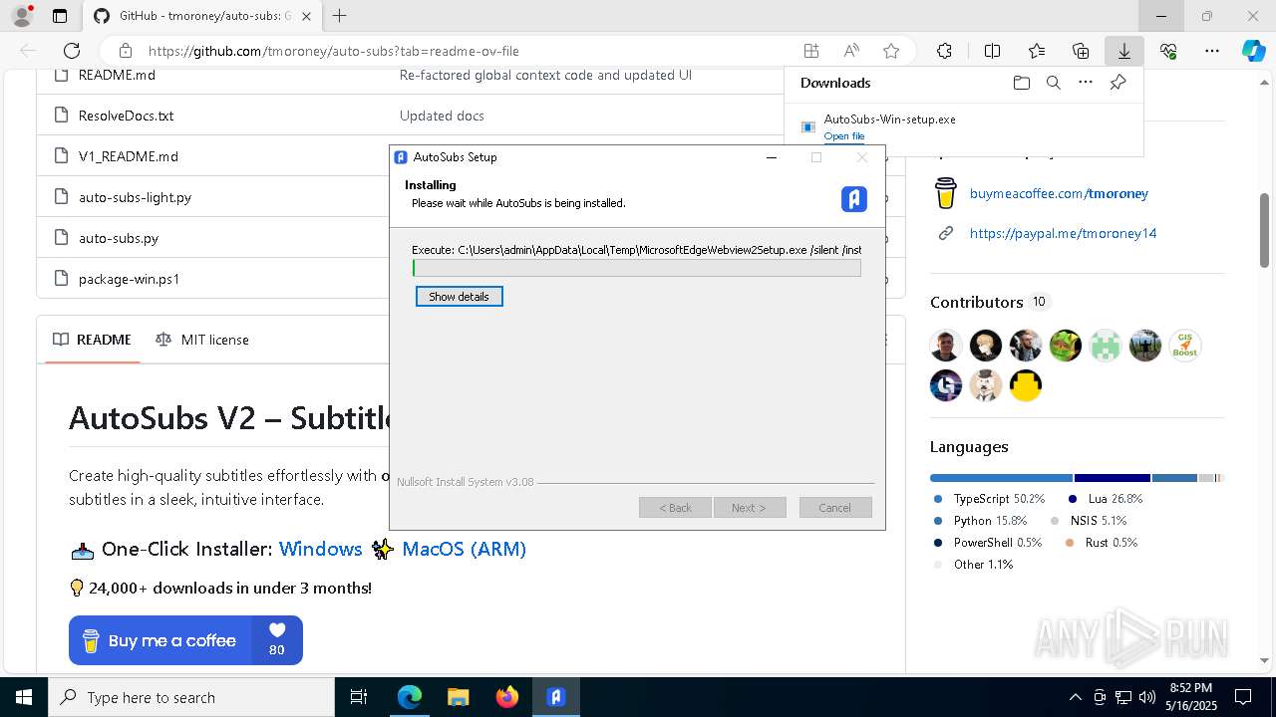Screen dimensions: 1276x717
Task: Open ResolveDocs.txt file
Action: (x=126, y=116)
